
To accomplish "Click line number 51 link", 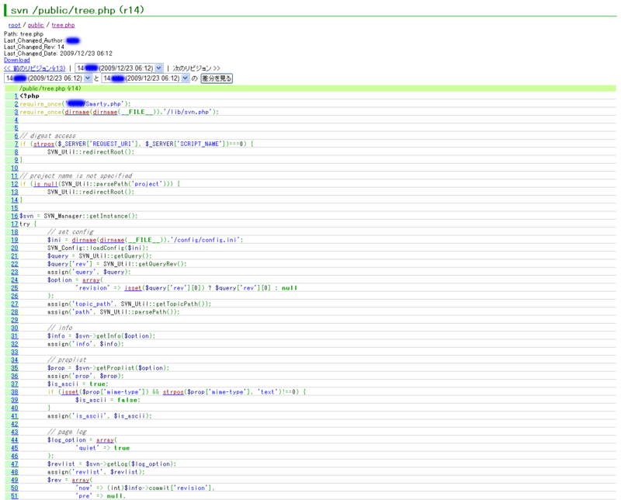I will (x=15, y=496).
